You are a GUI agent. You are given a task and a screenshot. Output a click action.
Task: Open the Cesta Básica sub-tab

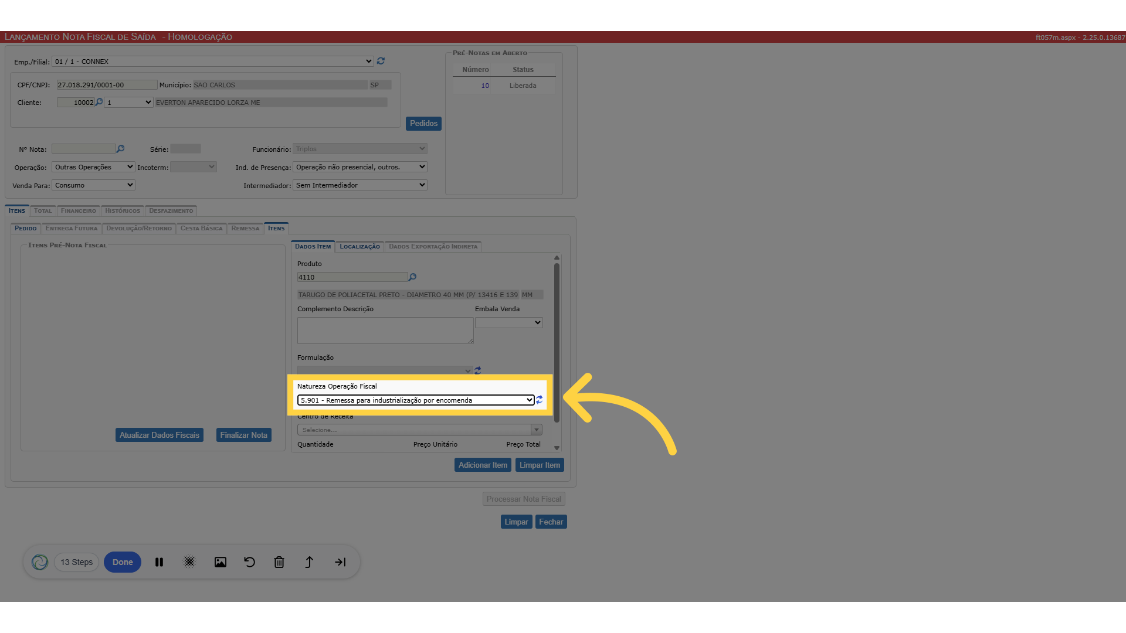[202, 228]
